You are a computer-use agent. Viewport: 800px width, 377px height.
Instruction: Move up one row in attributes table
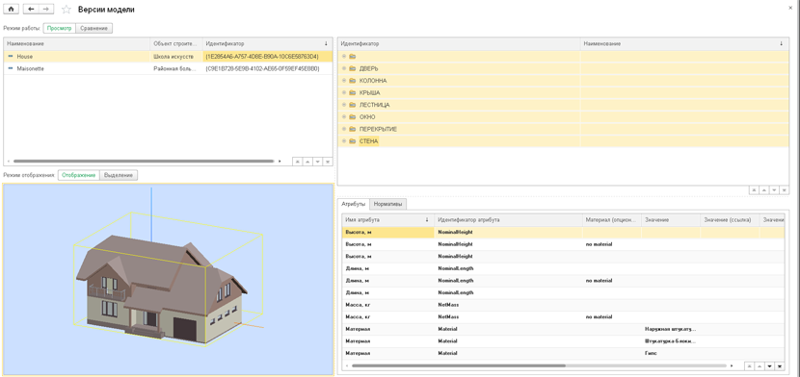click(x=760, y=365)
